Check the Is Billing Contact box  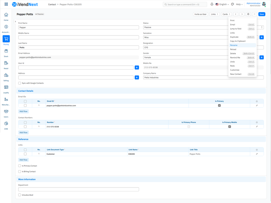20,172
